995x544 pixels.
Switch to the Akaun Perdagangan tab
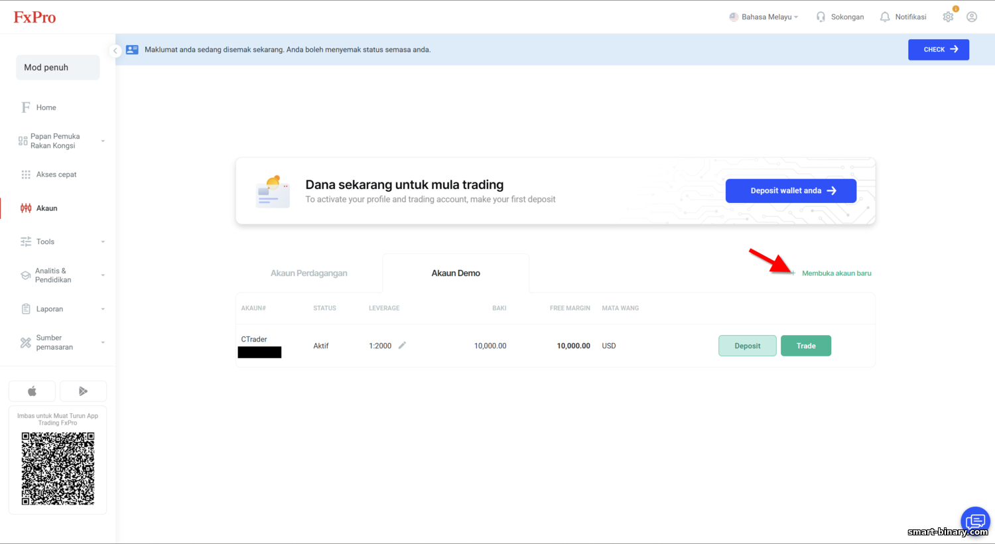309,273
